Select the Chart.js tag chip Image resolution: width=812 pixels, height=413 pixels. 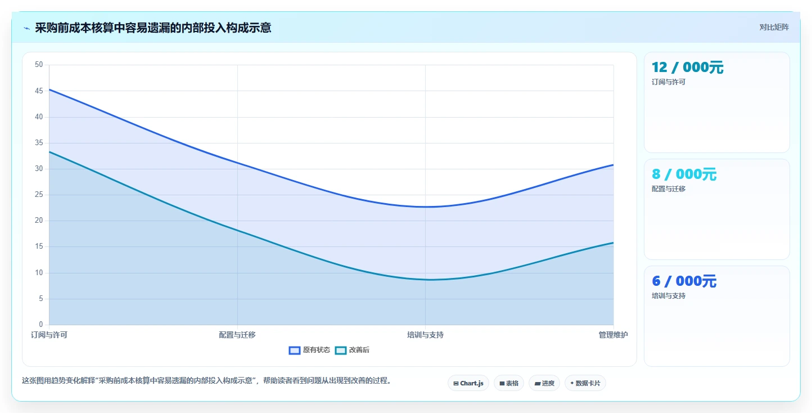pos(468,383)
